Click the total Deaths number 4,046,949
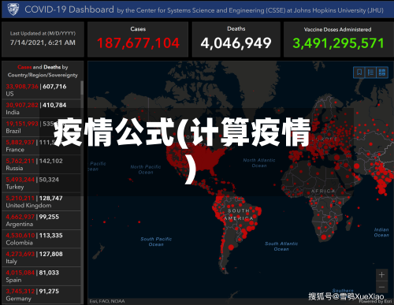The height and width of the screenshot is (305, 394). point(236,43)
